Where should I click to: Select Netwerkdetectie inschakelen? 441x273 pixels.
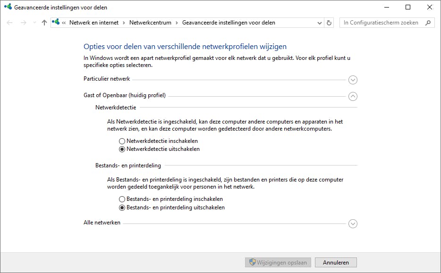pos(122,141)
